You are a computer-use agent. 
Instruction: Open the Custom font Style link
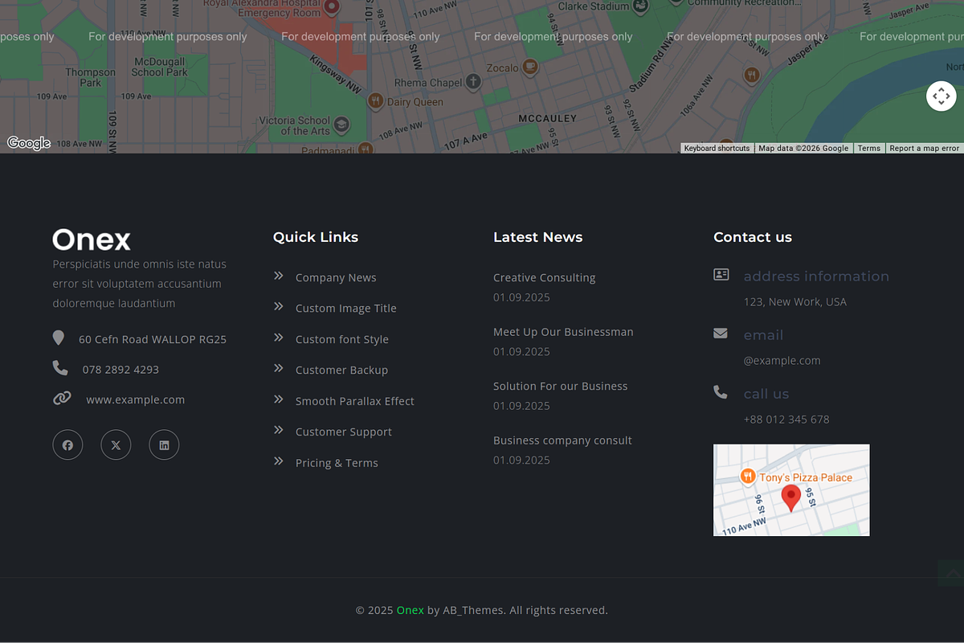click(x=342, y=339)
